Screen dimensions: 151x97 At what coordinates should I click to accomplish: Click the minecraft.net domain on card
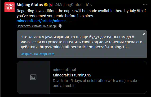click(x=65, y=70)
